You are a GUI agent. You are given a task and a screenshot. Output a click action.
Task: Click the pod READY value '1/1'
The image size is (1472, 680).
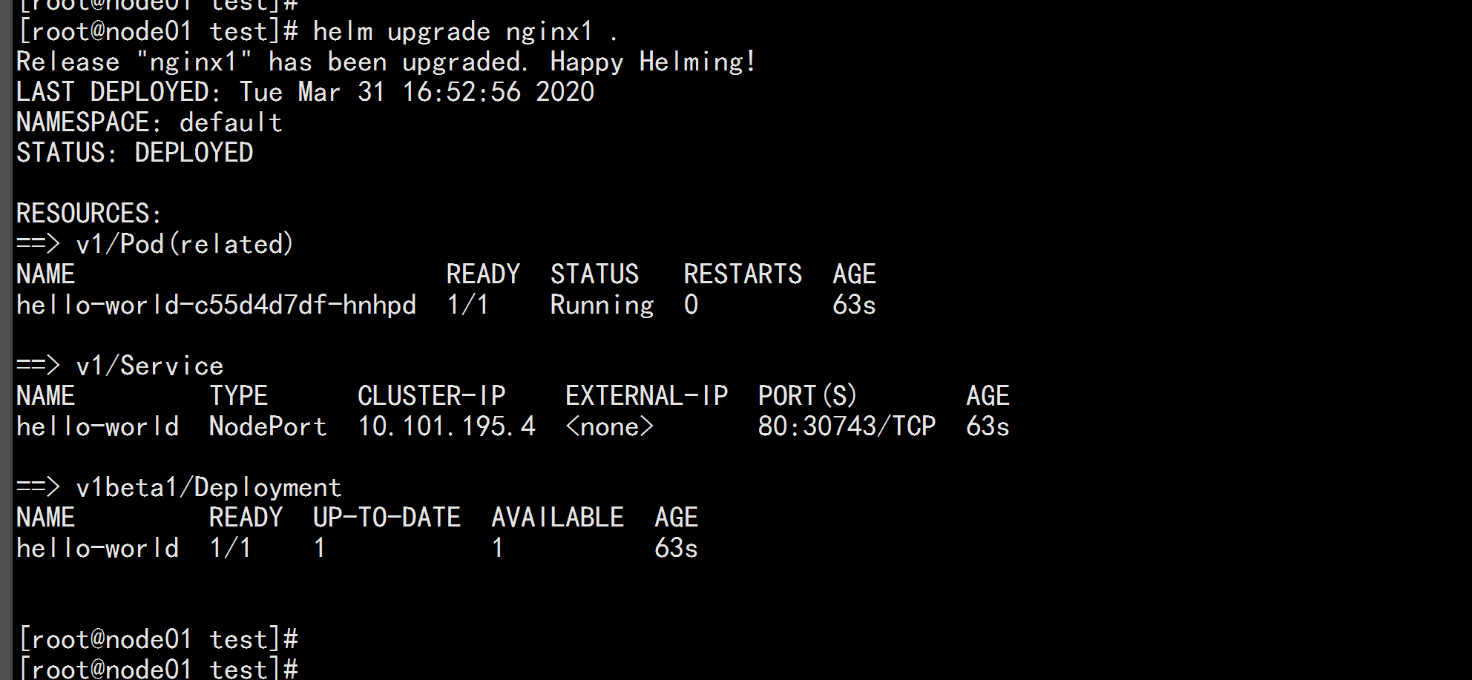click(x=467, y=305)
